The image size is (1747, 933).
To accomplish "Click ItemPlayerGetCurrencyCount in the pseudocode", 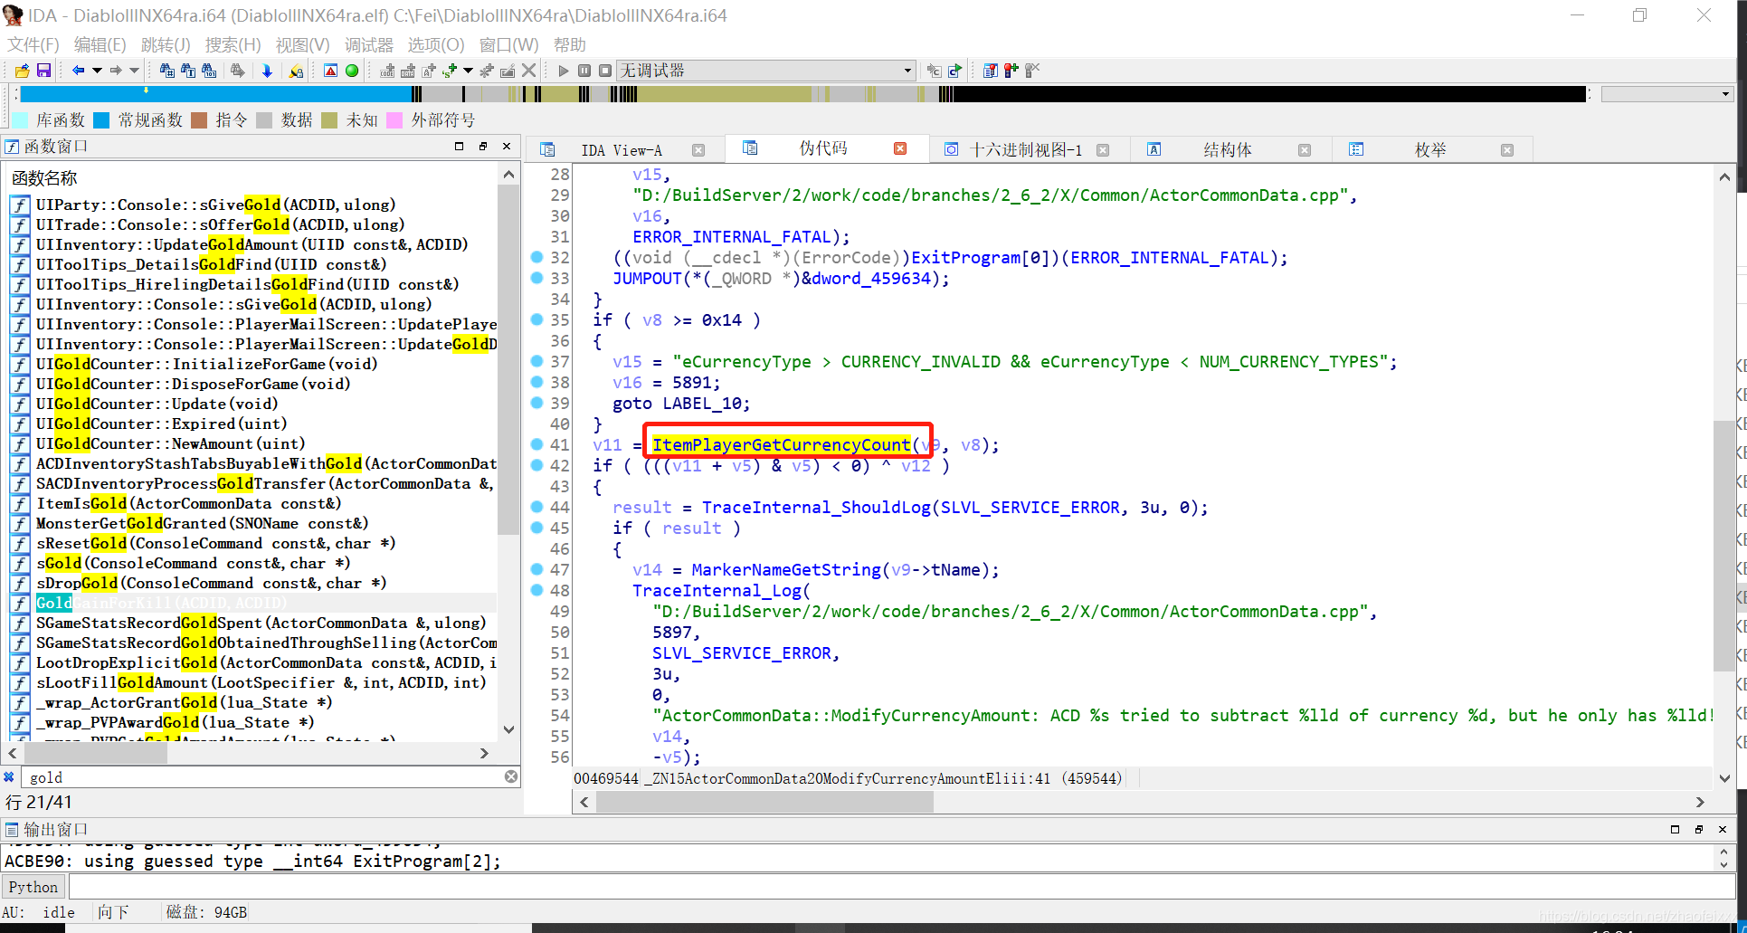I will [x=782, y=444].
